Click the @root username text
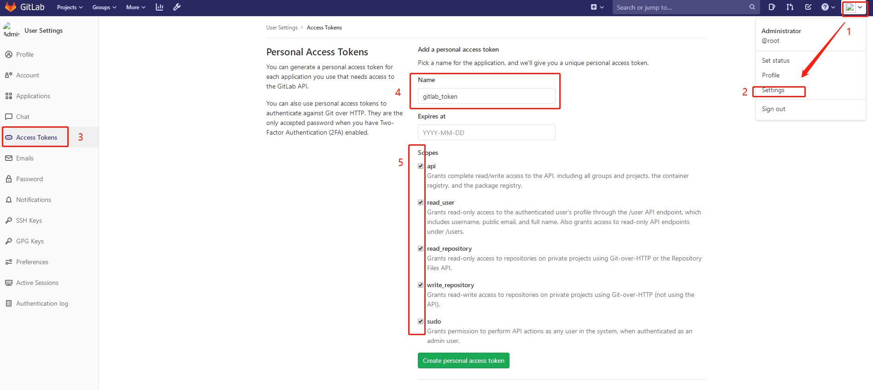873x390 pixels. pos(770,41)
